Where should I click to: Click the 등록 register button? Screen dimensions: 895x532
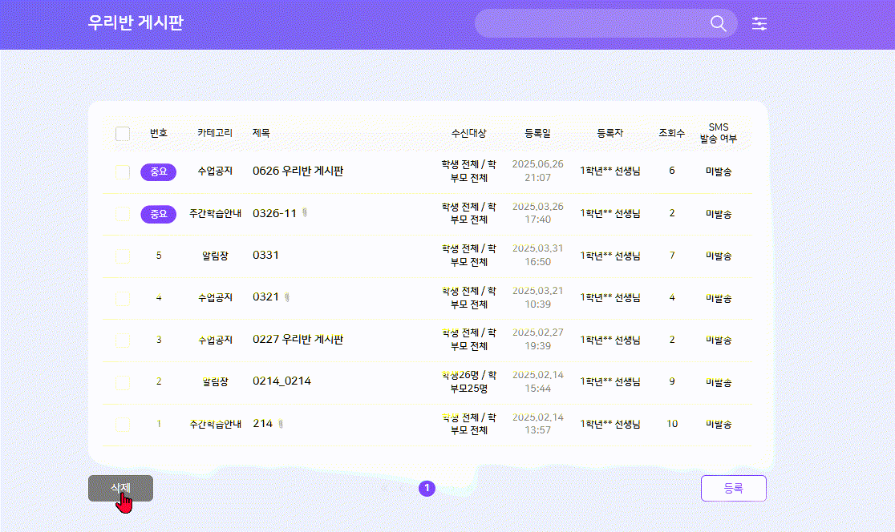click(x=733, y=488)
